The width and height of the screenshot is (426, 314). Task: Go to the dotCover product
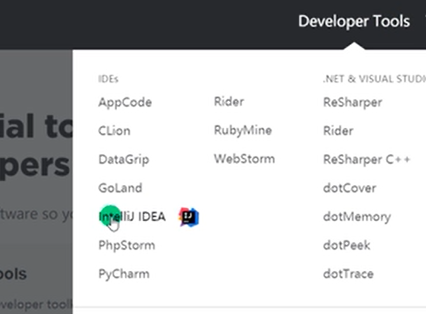click(x=350, y=188)
